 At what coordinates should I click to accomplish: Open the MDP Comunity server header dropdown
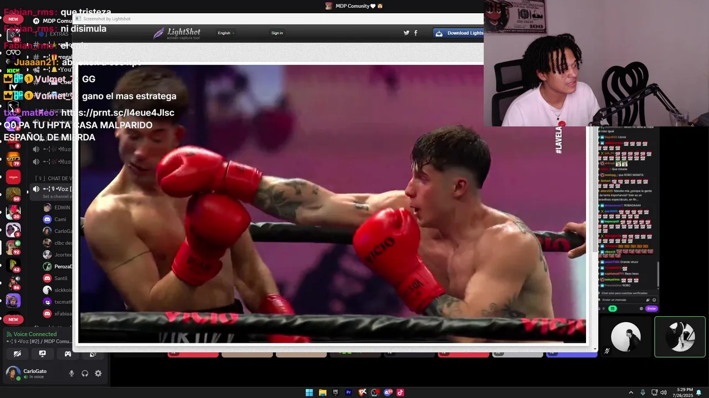(x=53, y=21)
